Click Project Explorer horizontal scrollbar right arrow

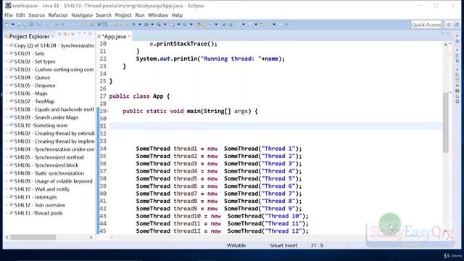(91, 237)
